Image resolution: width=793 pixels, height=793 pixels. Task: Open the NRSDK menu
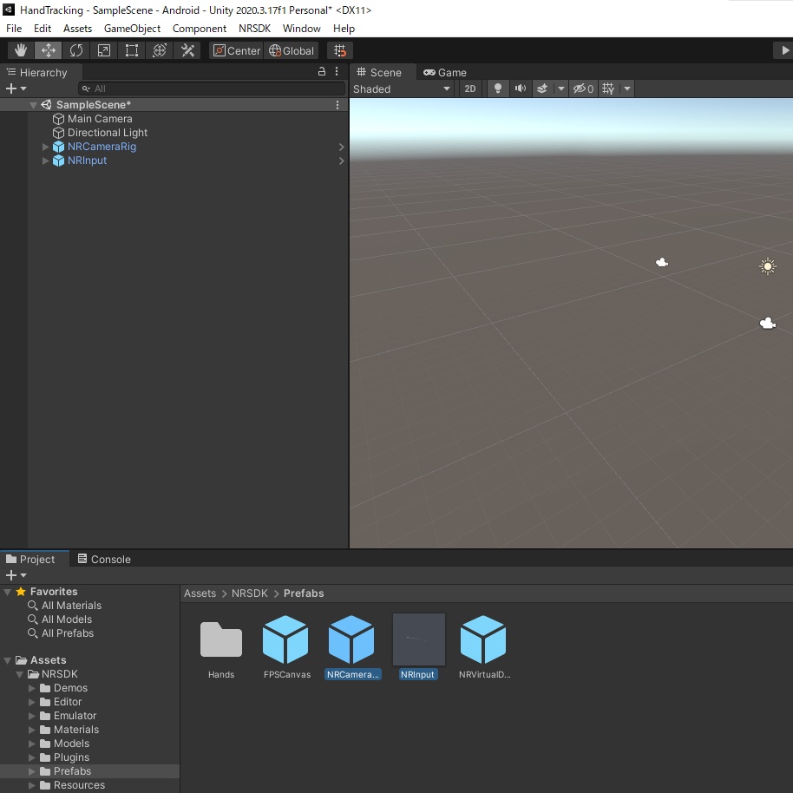[254, 29]
